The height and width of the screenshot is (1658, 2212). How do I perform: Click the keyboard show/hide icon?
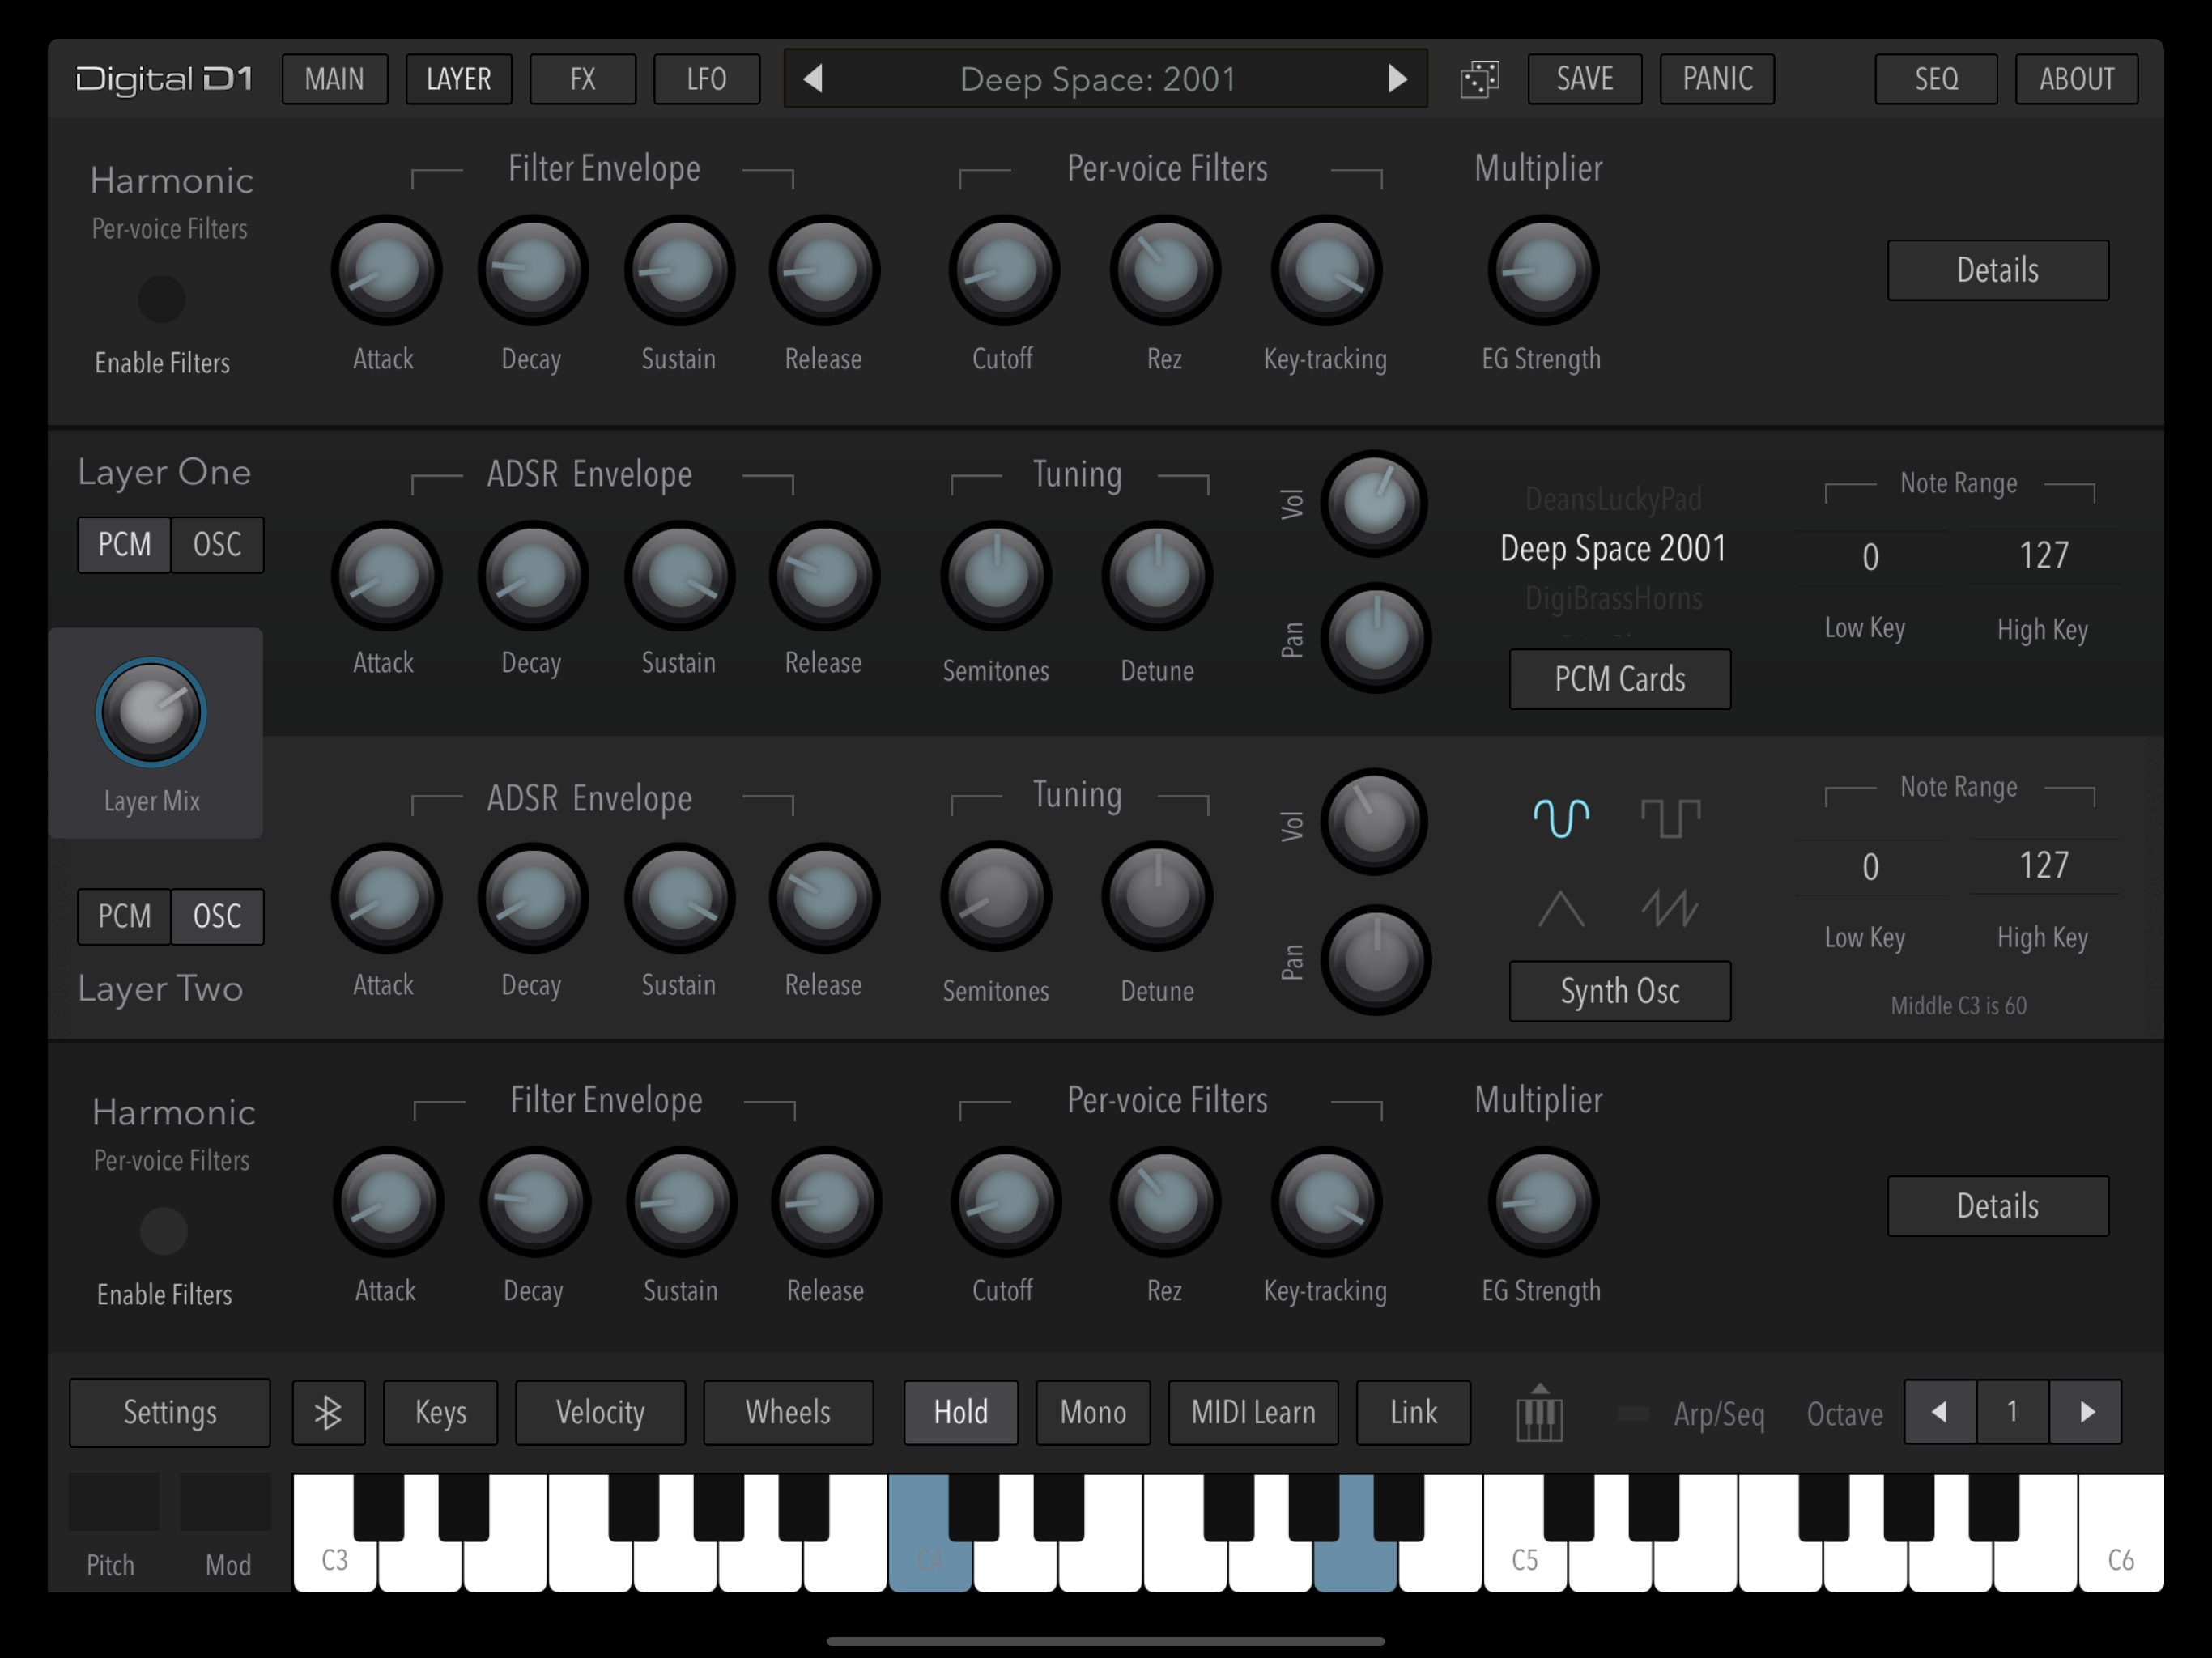pyautogui.click(x=1539, y=1412)
